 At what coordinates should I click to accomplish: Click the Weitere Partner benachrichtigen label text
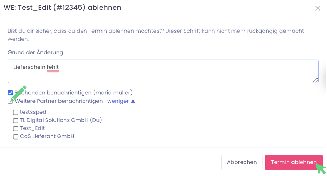59,101
